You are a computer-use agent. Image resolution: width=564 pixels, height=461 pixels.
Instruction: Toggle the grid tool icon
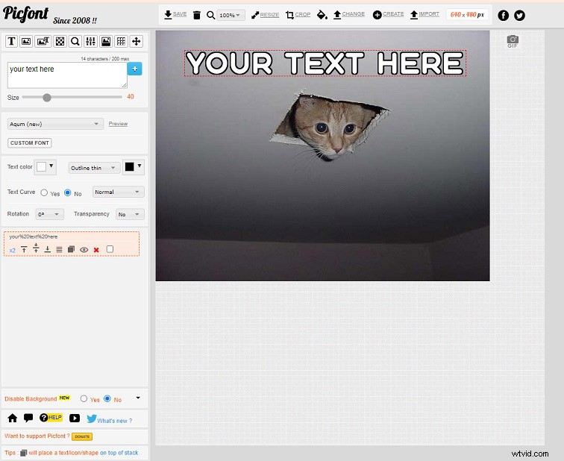[x=121, y=41]
